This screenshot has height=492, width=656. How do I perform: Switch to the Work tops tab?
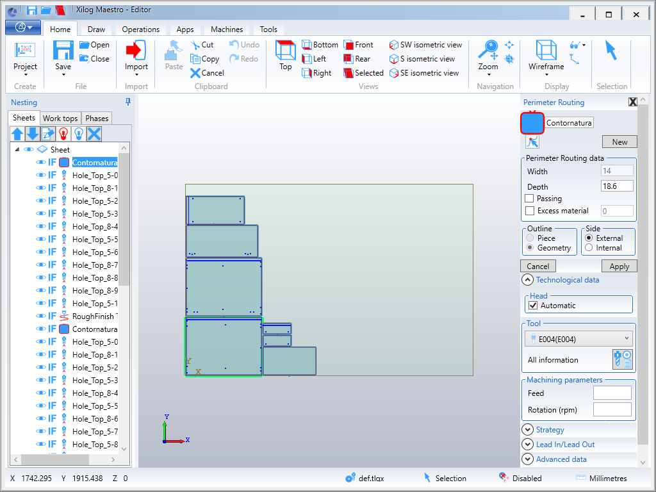coord(60,119)
